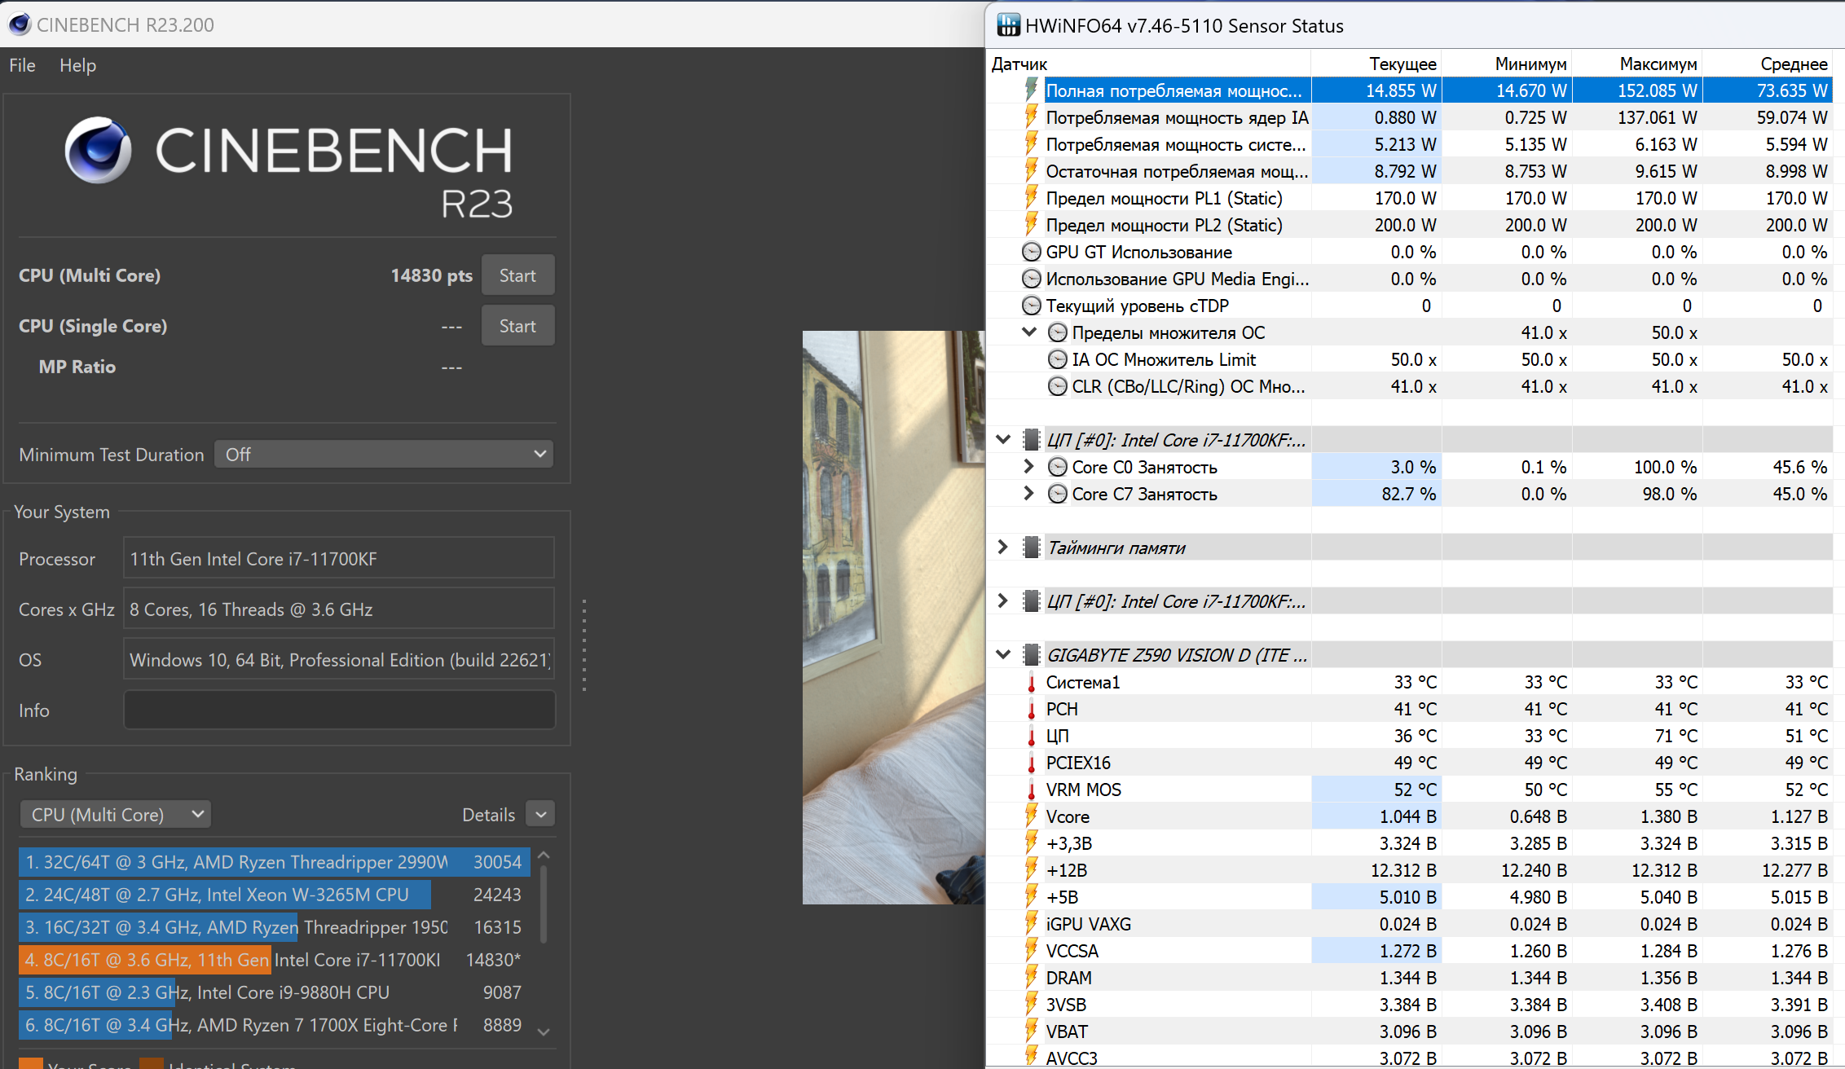The height and width of the screenshot is (1069, 1845).
Task: Select ranking entry AMD Ryzen Threadripper 1950
Action: pos(275,927)
